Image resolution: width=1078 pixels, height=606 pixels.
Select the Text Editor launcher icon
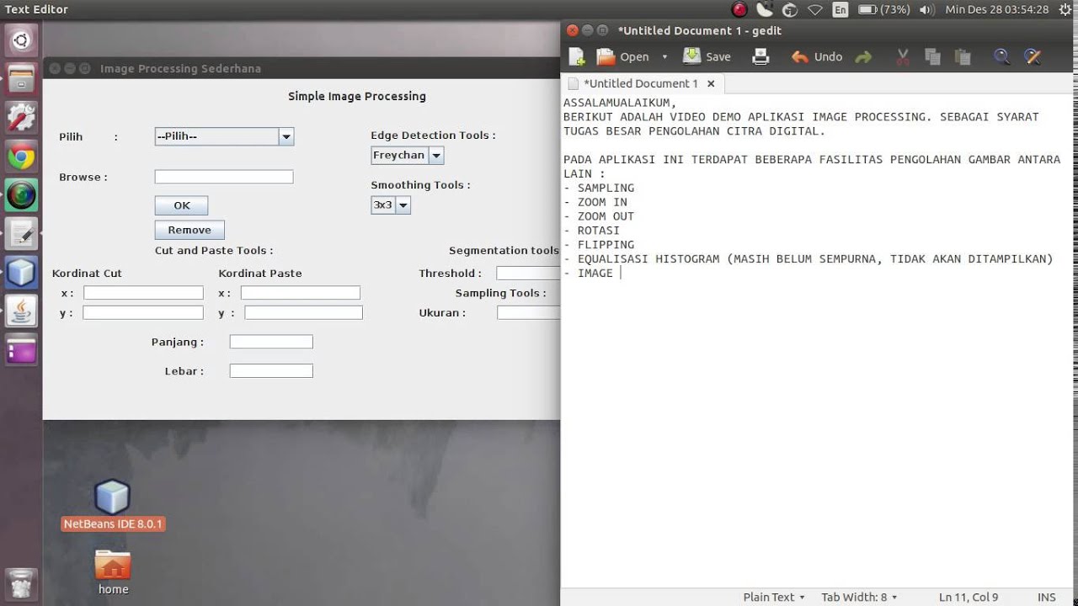coord(21,234)
